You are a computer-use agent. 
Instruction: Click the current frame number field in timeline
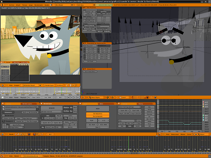[60, 97]
